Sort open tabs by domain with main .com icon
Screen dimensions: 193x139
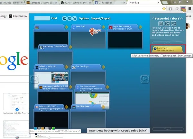coord(69,18)
